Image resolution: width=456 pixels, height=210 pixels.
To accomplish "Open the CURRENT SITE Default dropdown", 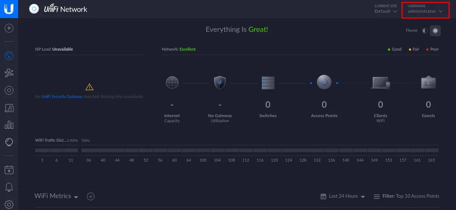I will click(386, 11).
